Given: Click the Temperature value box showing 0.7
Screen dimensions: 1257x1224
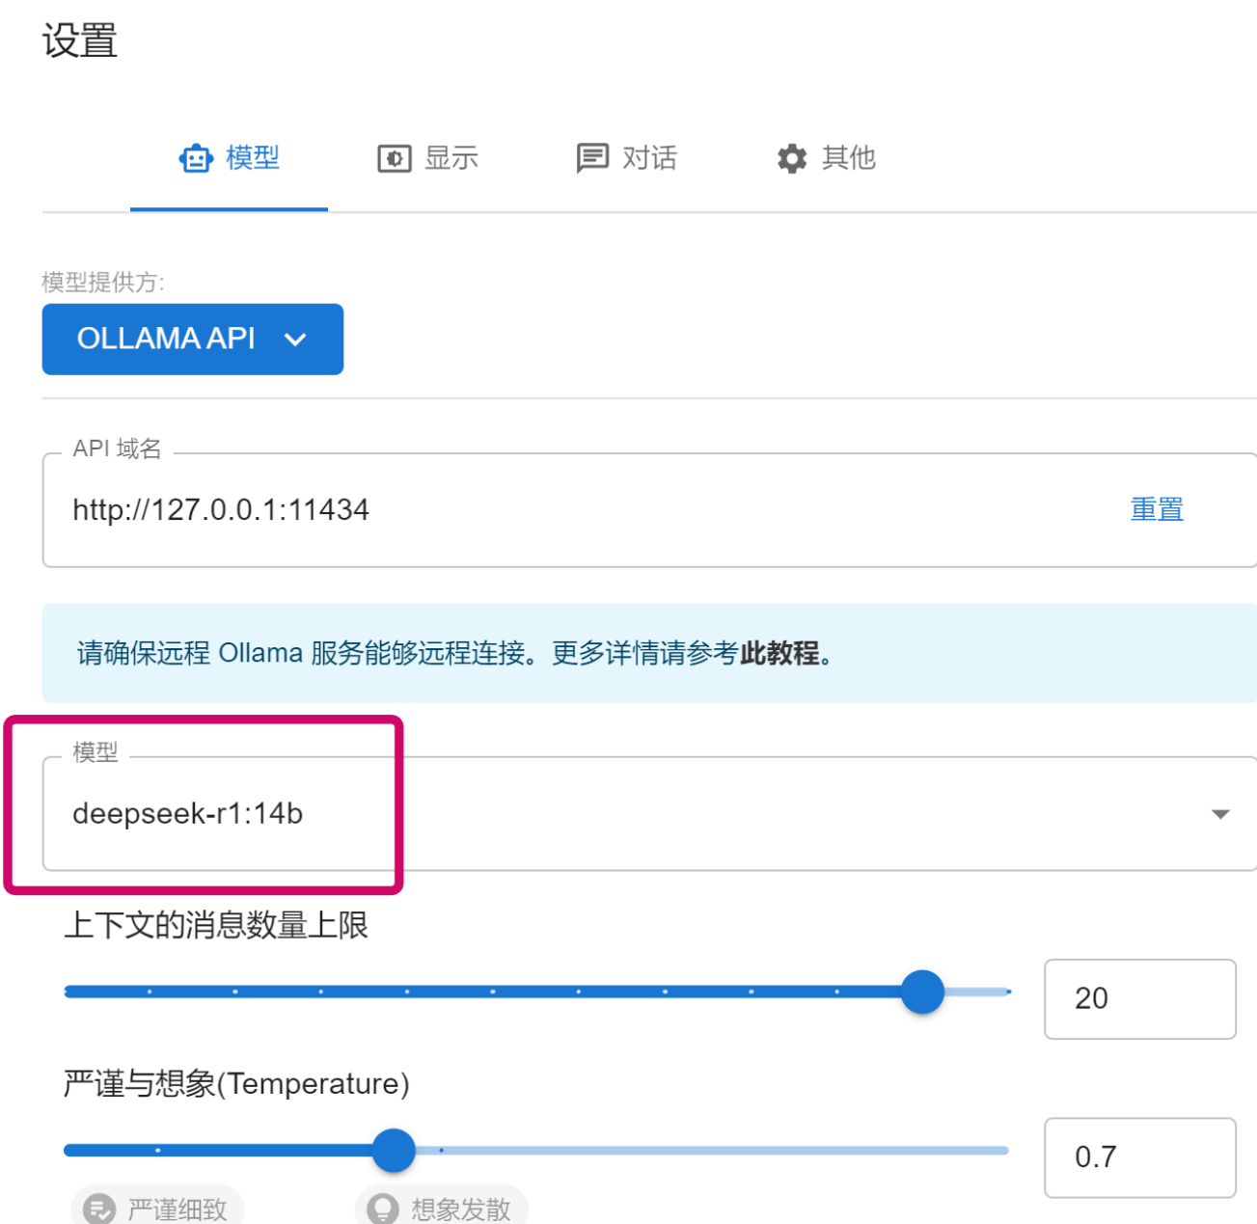Looking at the screenshot, I should point(1139,1157).
